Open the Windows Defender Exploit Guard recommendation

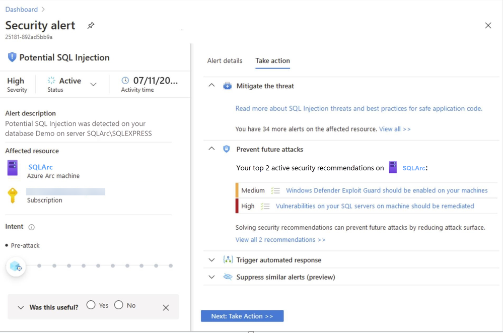coord(387,190)
